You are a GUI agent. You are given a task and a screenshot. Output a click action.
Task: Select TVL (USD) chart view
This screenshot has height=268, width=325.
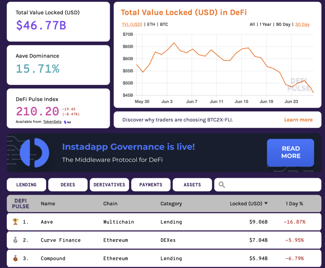click(132, 24)
